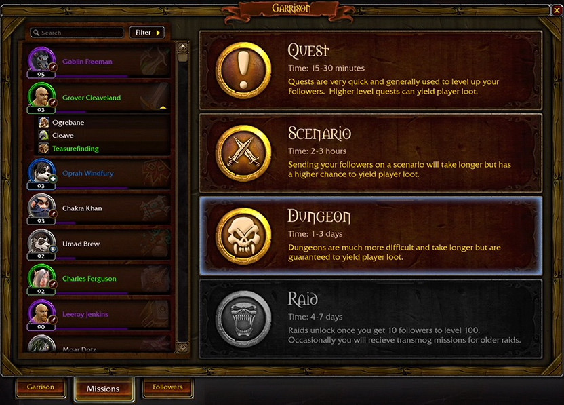Select the Scenario crossed daggers icon
564x405 pixels.
(x=243, y=153)
